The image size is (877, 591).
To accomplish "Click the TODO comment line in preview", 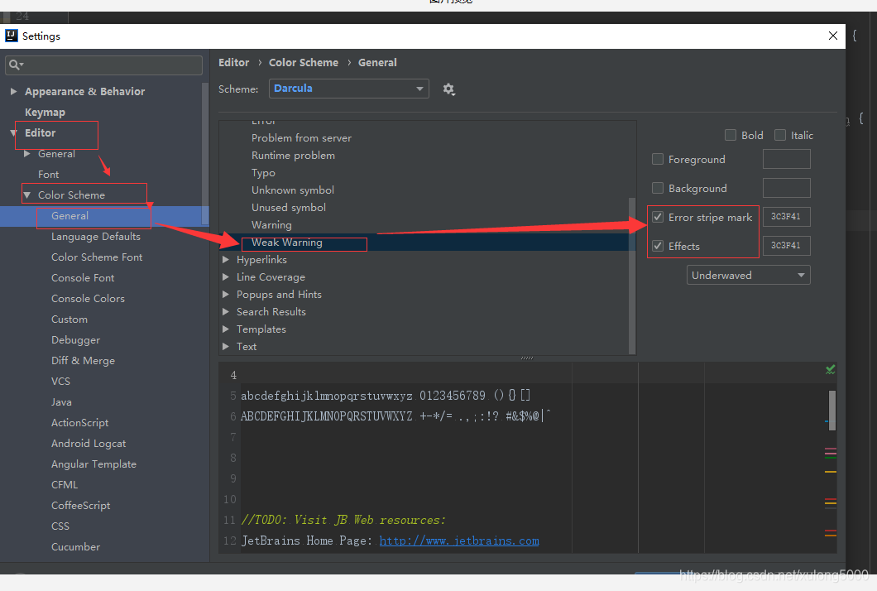I will coord(343,520).
